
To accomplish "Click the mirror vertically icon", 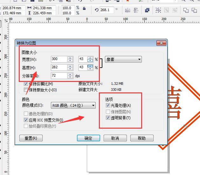I will coord(136,10).
